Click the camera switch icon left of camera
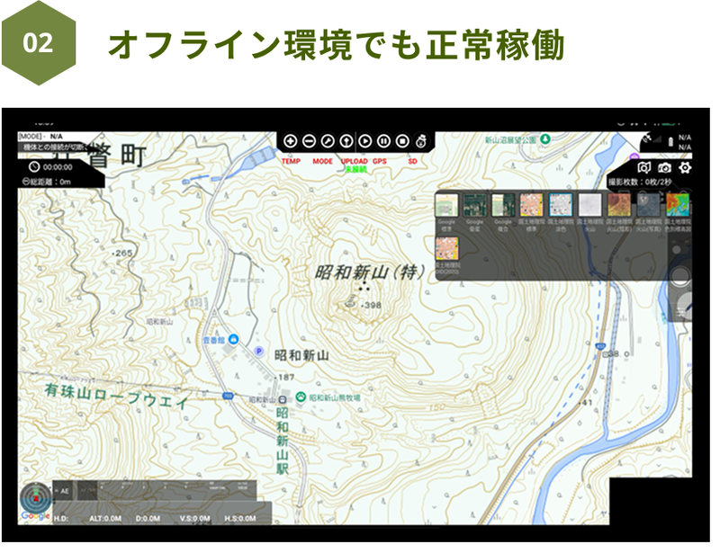The height and width of the screenshot is (553, 720). coord(643,168)
